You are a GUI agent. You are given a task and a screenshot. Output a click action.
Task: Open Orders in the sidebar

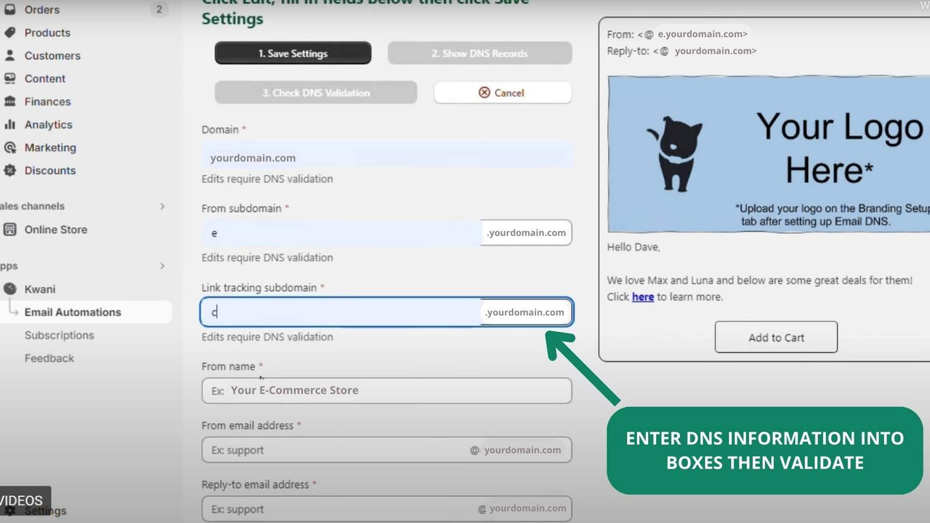click(40, 9)
